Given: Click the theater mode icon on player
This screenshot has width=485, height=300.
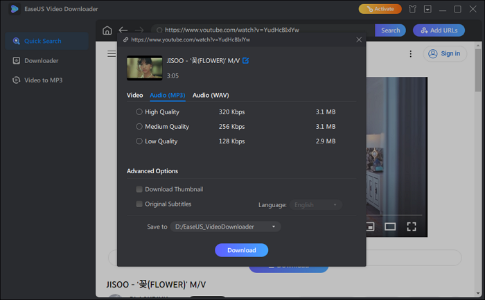Looking at the screenshot, I should [390, 227].
